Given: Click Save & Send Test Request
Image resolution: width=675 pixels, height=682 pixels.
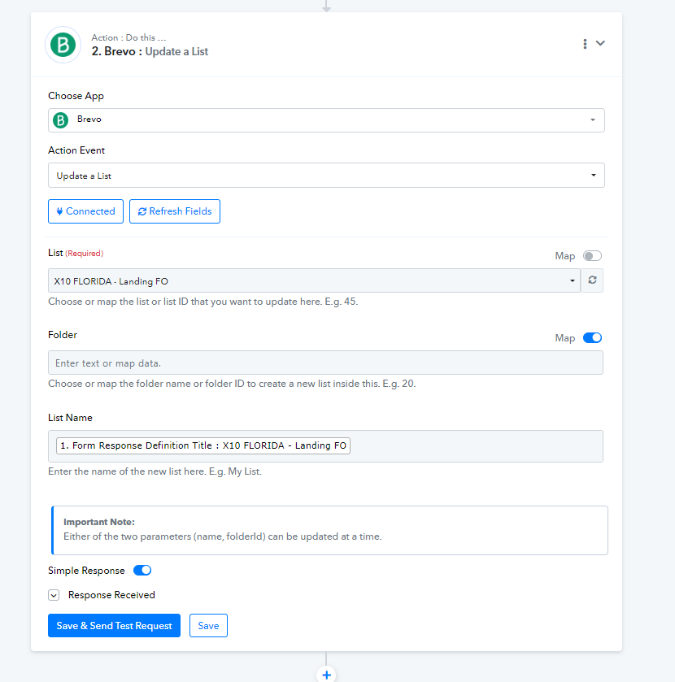Looking at the screenshot, I should [x=114, y=625].
